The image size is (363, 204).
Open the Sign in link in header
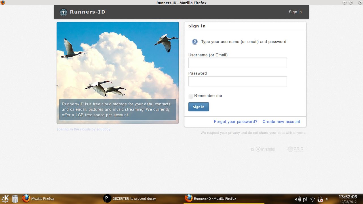coord(295,12)
